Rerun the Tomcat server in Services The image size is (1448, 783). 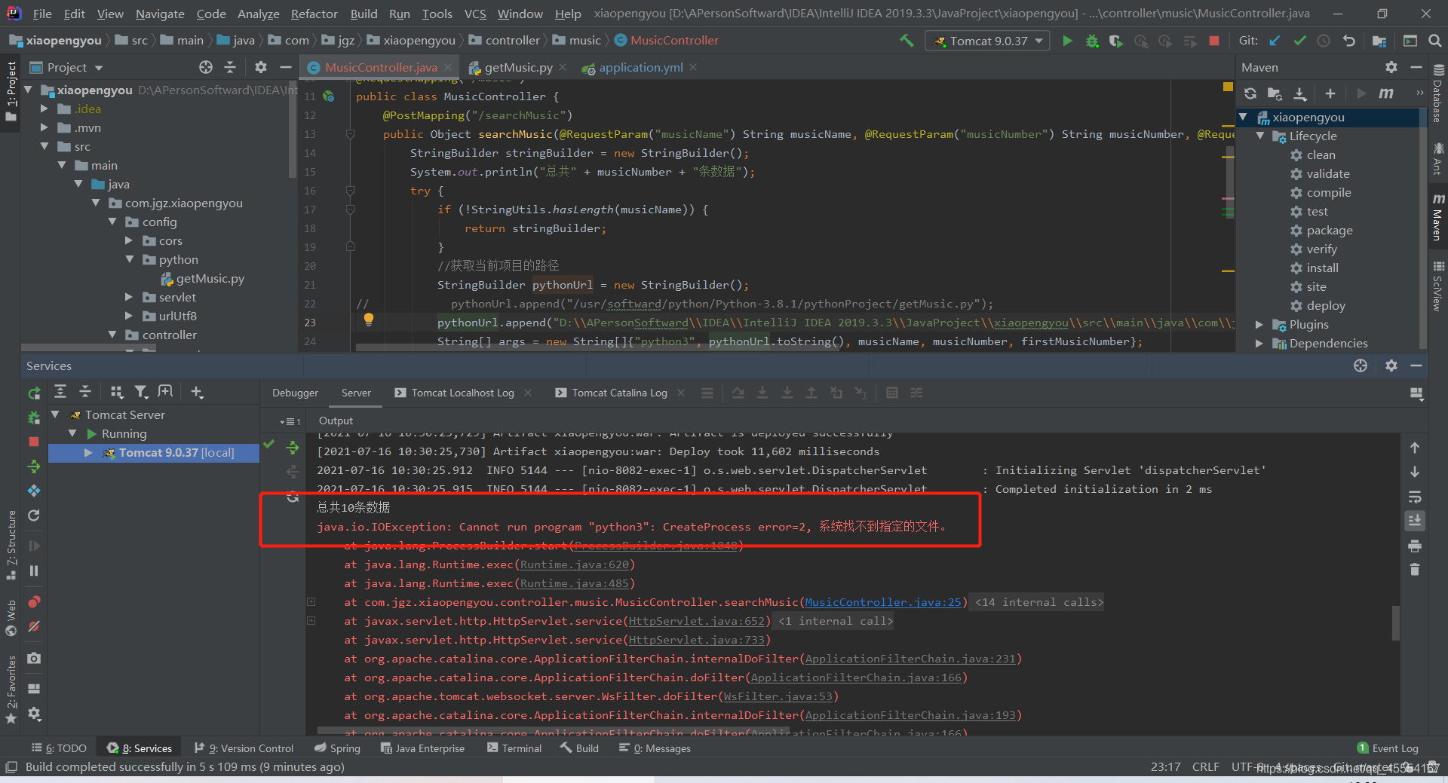[x=34, y=393]
